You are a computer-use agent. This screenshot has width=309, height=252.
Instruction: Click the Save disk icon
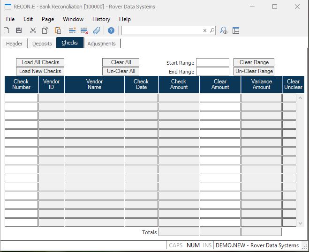tap(19, 30)
